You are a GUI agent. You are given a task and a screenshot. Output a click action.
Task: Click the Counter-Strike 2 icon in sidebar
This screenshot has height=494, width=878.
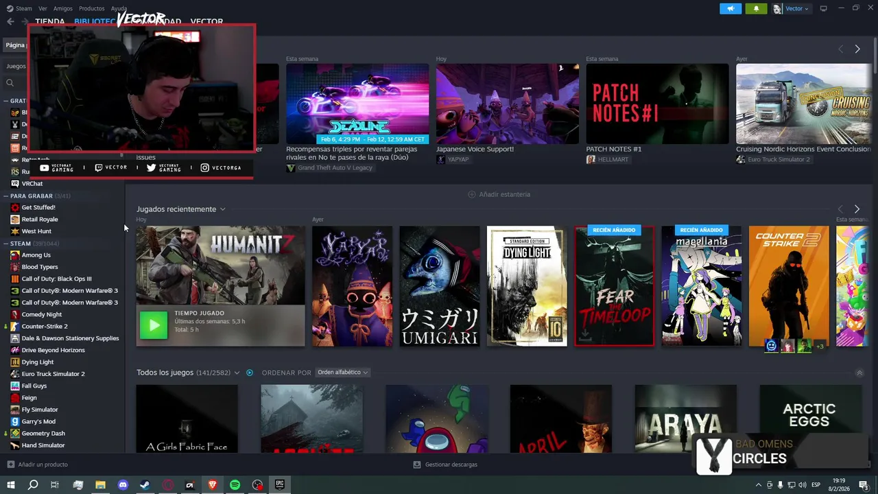tap(15, 326)
